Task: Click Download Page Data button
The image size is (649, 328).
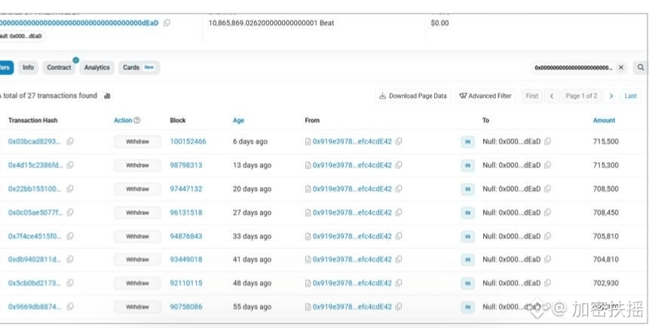Action: pyautogui.click(x=413, y=96)
